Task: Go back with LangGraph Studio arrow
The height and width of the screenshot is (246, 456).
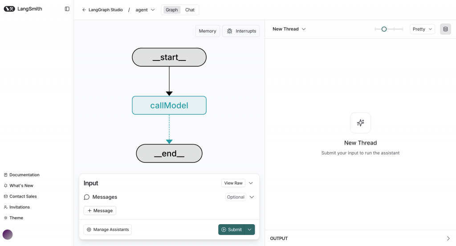Action: (x=84, y=10)
